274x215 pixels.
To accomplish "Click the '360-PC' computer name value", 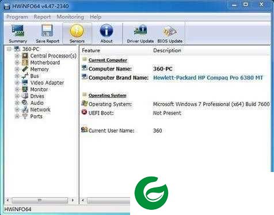I will point(162,69).
